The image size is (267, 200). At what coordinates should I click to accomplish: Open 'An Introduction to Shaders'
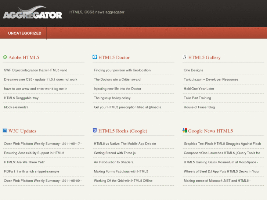click(x=113, y=162)
